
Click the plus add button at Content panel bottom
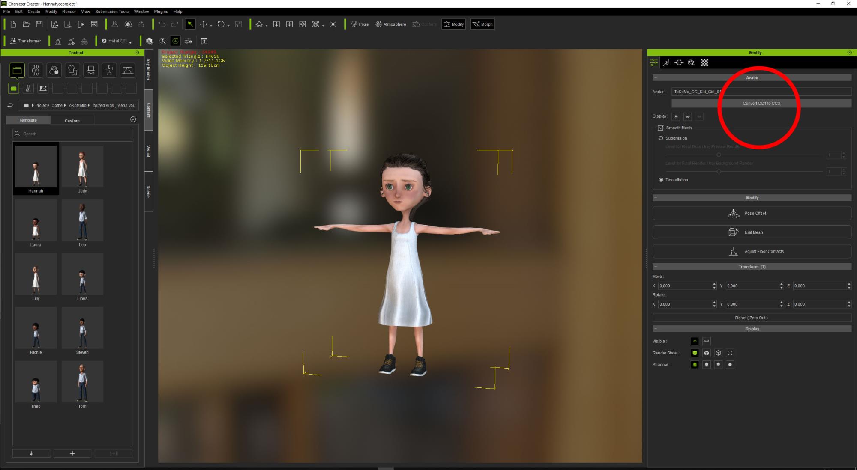[72, 453]
